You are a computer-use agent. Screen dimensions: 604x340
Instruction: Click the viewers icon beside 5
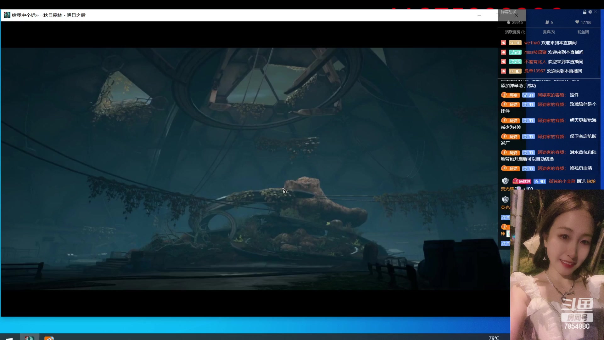coord(547,22)
